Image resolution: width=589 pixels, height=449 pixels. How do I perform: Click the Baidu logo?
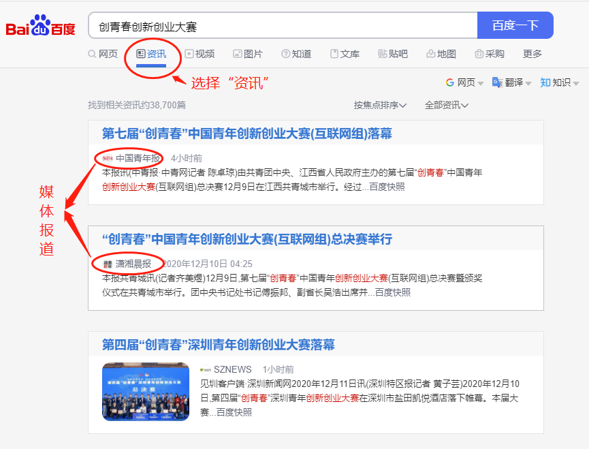pyautogui.click(x=41, y=25)
